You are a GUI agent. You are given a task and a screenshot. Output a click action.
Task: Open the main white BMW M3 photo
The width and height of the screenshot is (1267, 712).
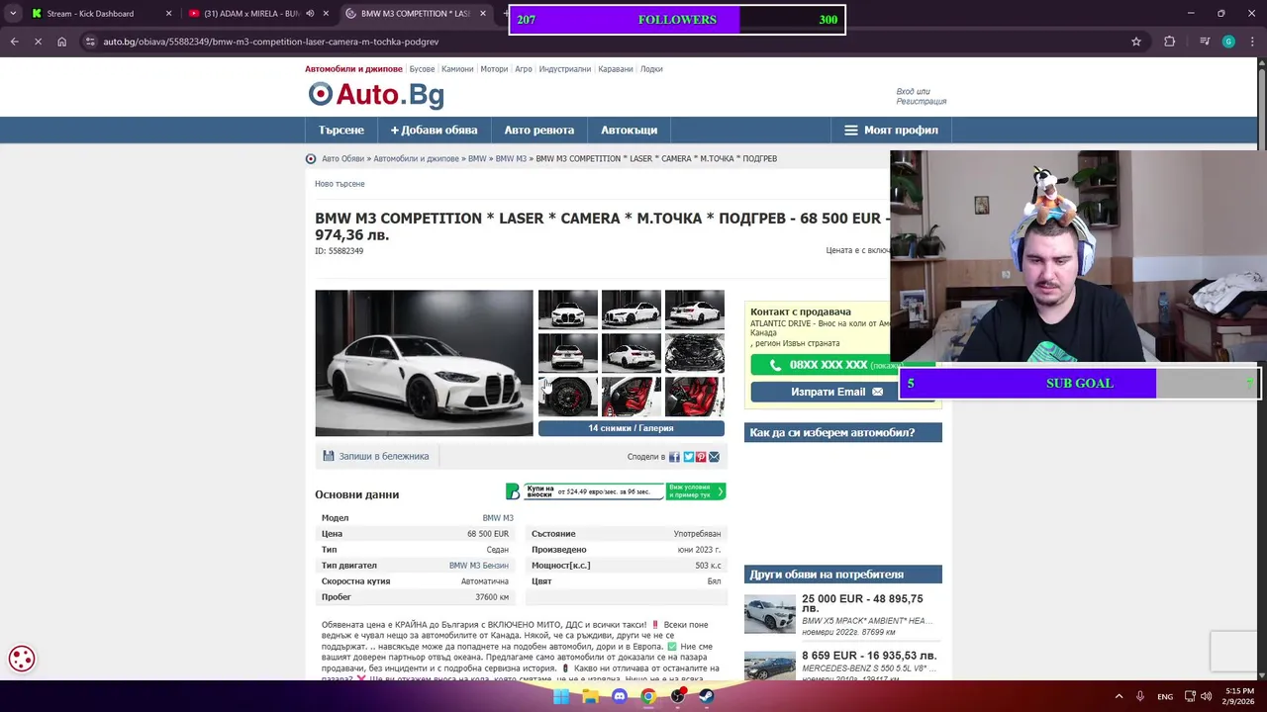click(x=424, y=363)
